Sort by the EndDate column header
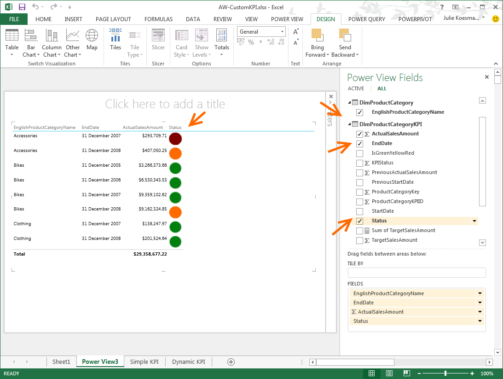The image size is (503, 379). click(91, 128)
